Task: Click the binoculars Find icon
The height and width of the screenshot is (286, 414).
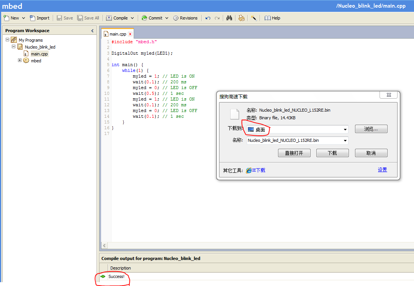Action: [229, 18]
